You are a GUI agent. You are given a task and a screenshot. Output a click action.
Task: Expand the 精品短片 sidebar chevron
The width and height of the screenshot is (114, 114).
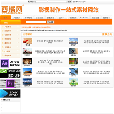(18, 42)
